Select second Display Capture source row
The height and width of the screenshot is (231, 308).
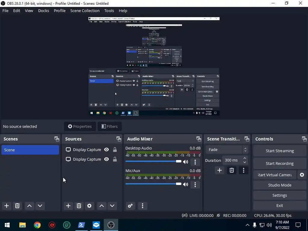point(92,159)
